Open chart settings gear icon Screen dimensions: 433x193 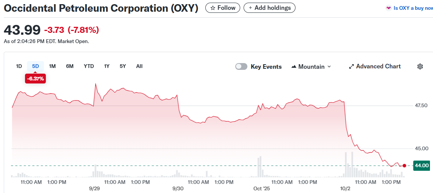pos(420,66)
